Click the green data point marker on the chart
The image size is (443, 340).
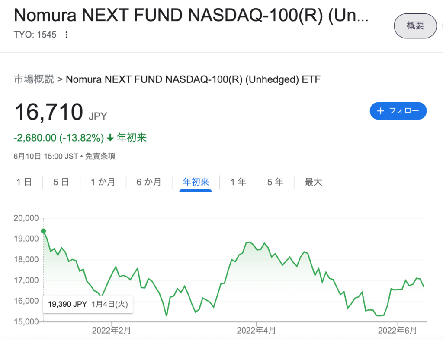point(44,231)
